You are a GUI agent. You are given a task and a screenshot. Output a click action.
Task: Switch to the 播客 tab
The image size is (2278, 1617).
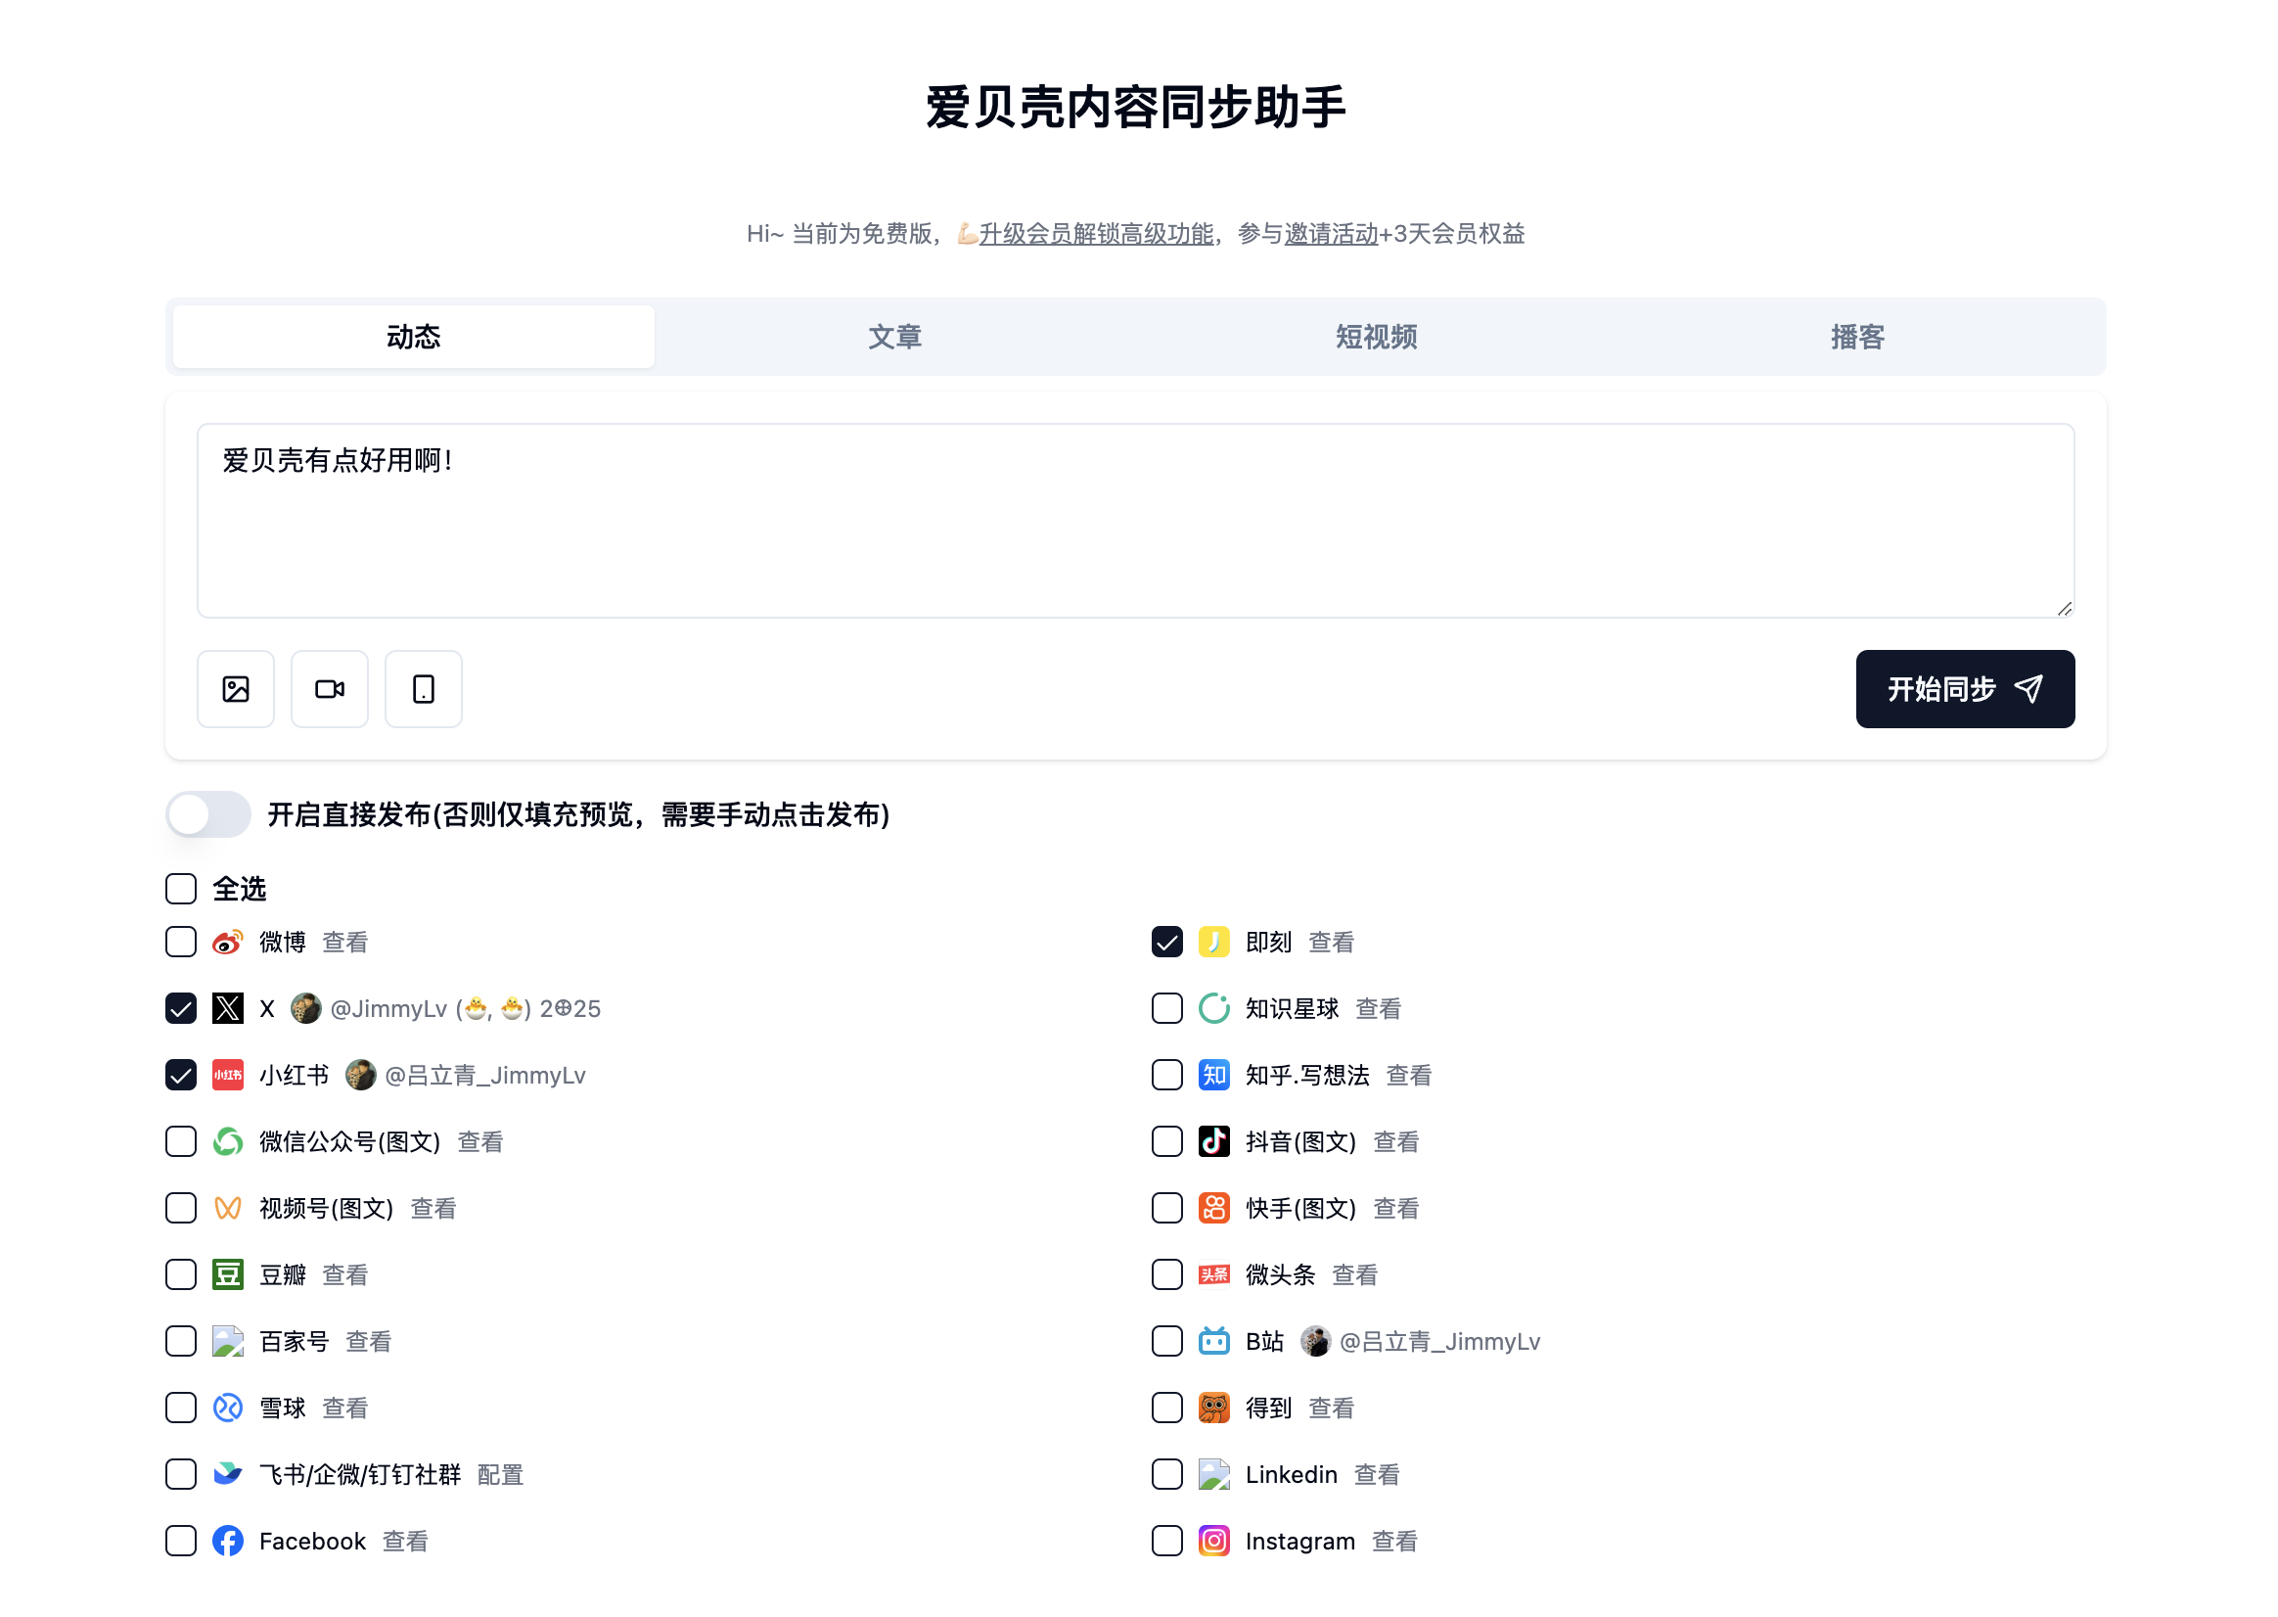click(1859, 338)
